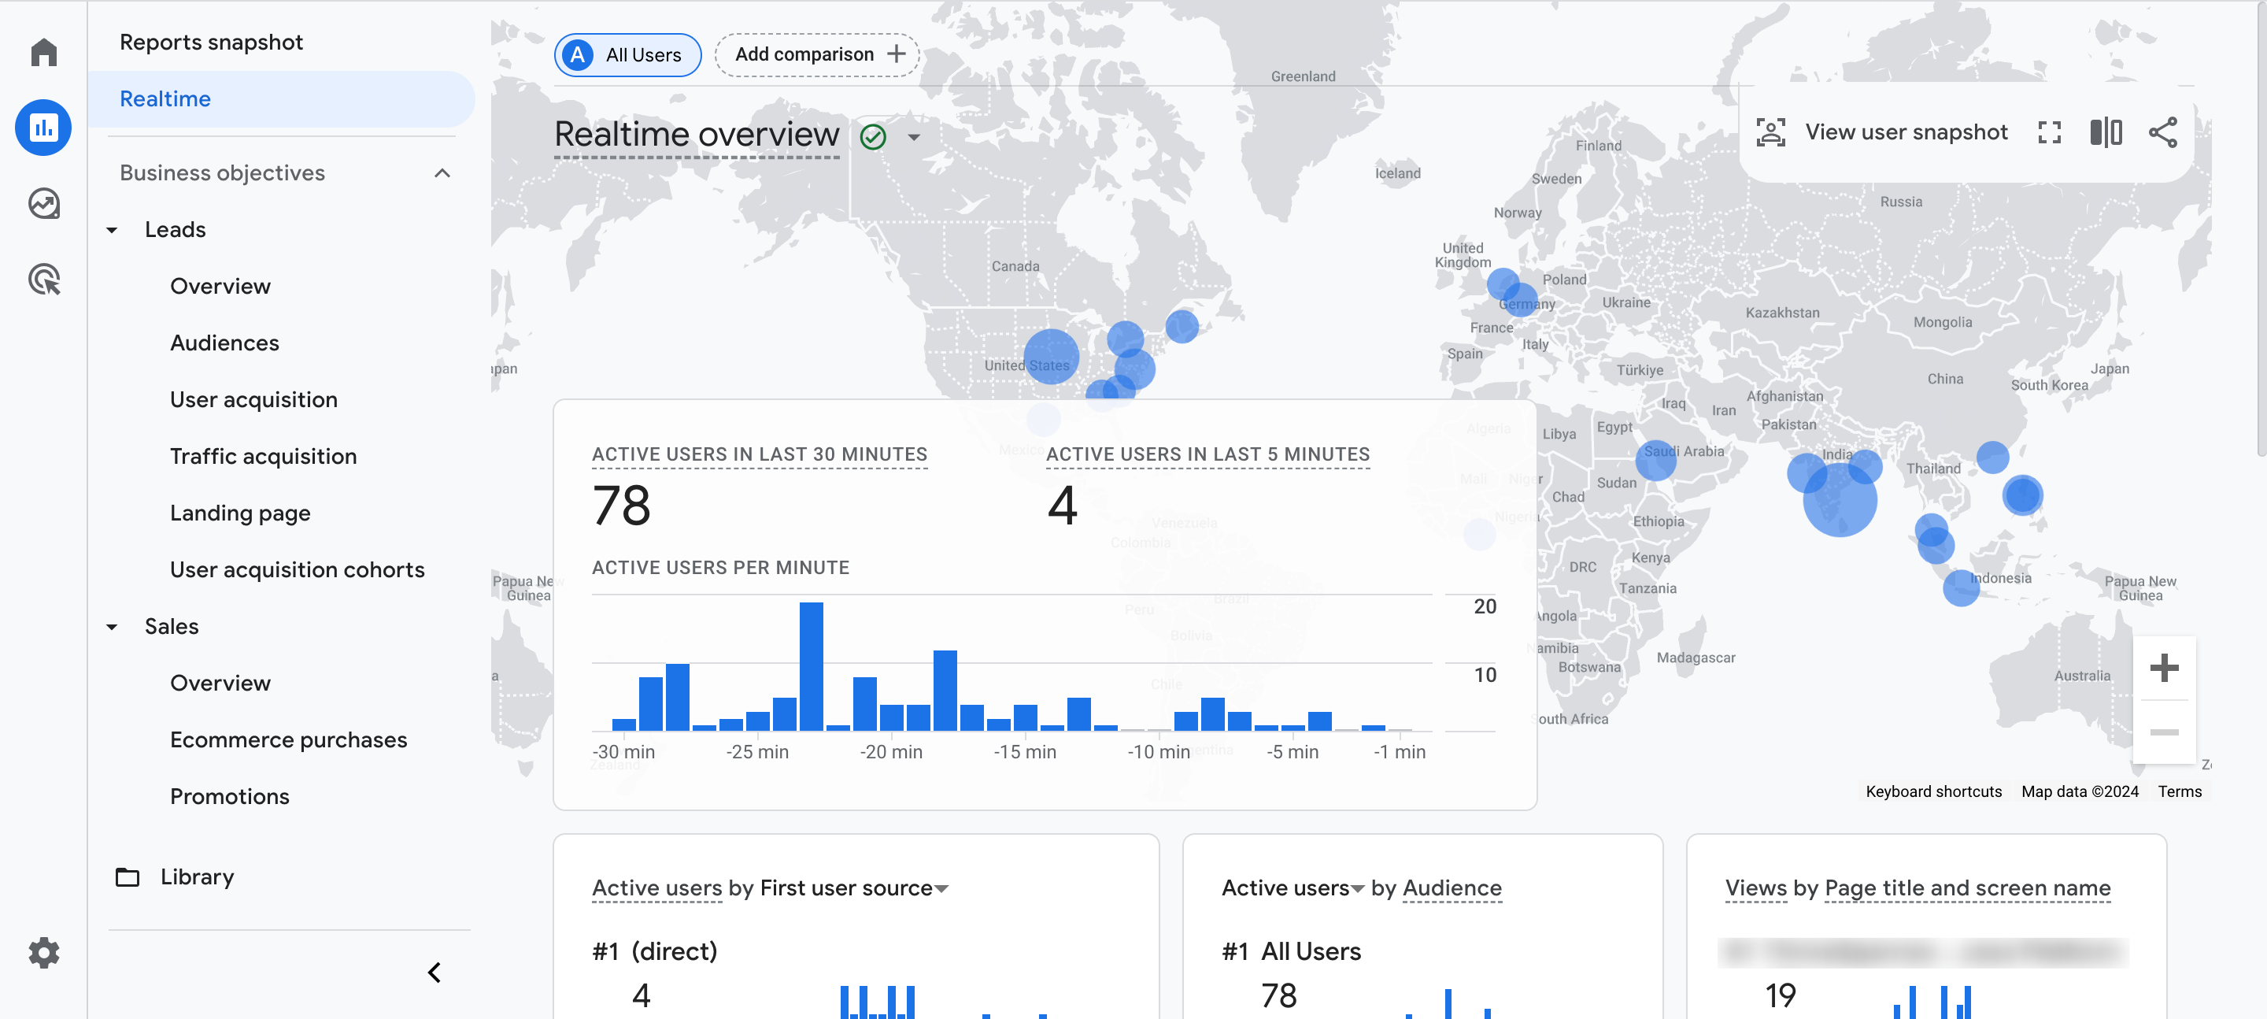
Task: Click Add comparison button
Action: pos(818,54)
